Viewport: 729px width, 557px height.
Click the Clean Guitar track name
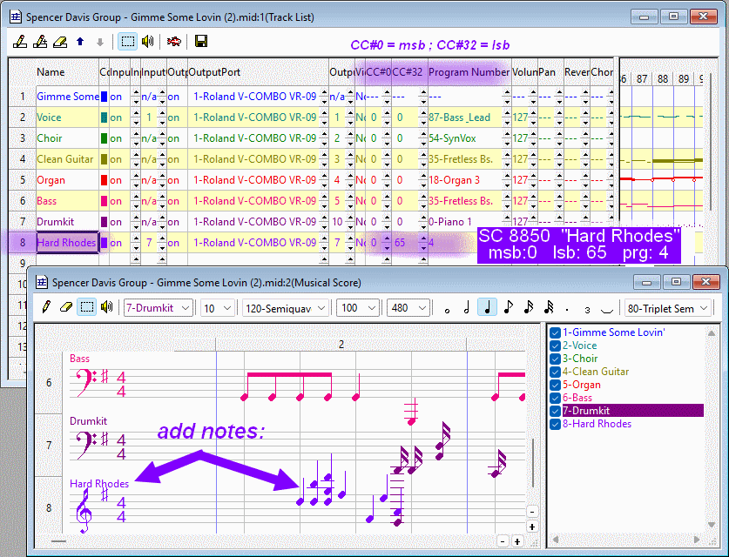point(65,159)
